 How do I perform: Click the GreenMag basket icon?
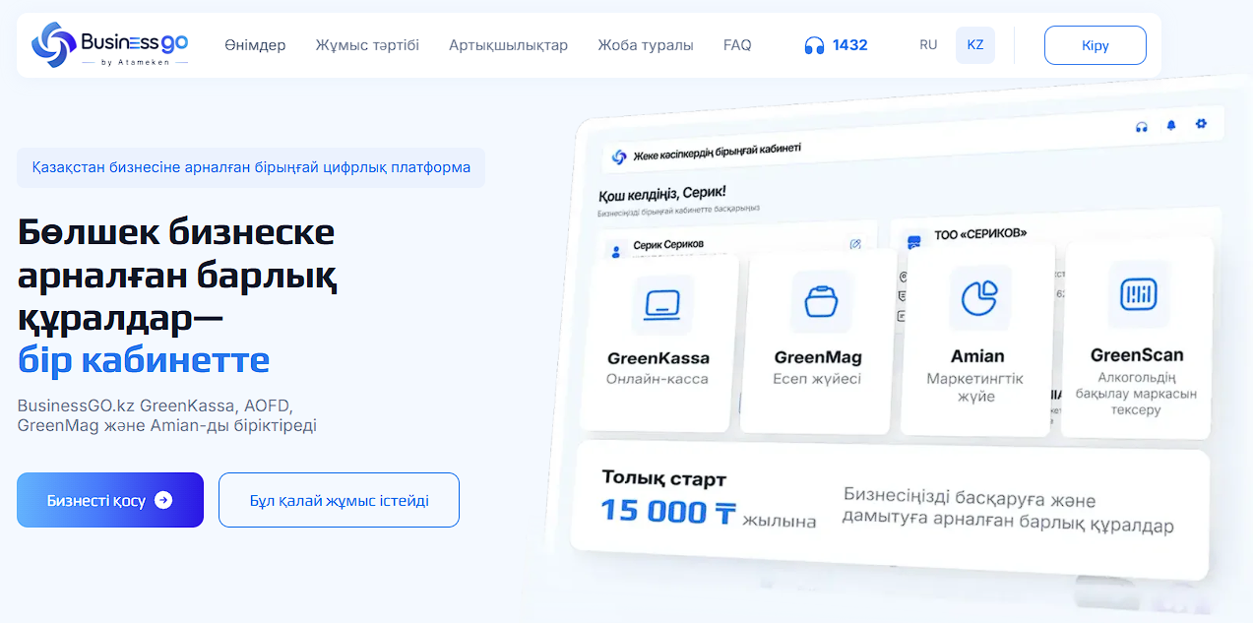pyautogui.click(x=819, y=301)
